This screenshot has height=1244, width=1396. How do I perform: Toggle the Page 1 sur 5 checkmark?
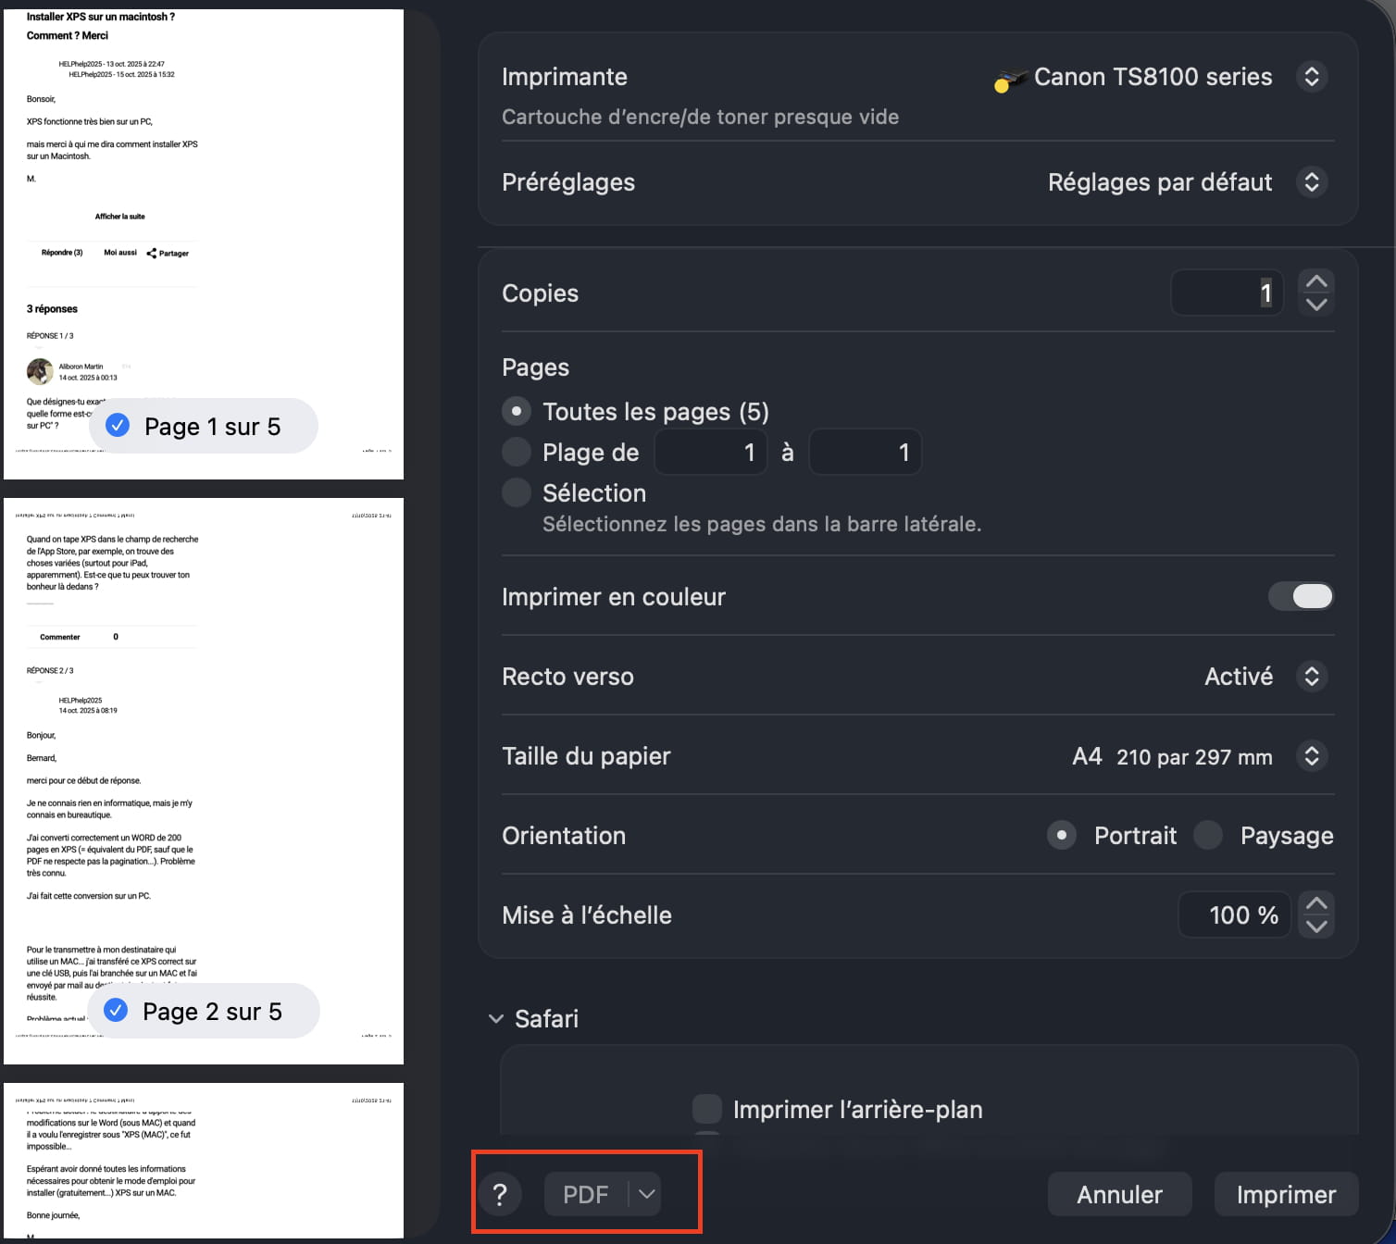[118, 426]
